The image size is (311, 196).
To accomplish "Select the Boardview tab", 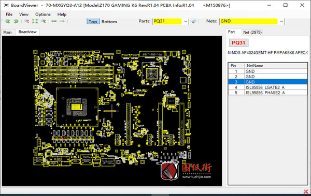I will (27, 32).
